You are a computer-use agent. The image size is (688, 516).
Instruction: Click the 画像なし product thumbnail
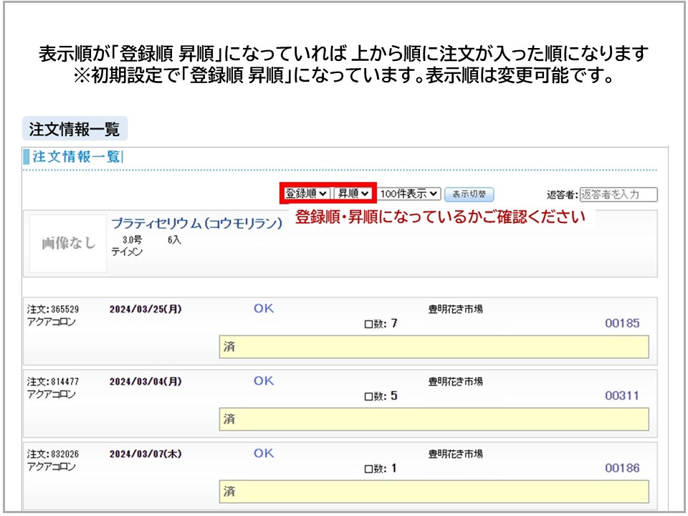point(68,244)
